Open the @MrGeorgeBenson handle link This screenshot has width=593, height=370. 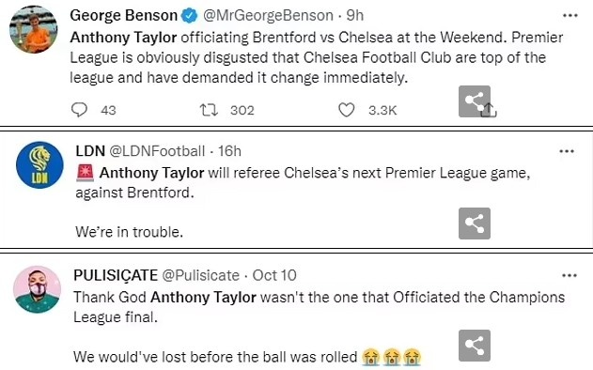[268, 16]
